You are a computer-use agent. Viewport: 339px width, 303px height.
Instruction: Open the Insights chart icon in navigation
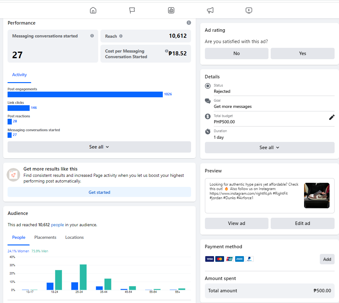171,10
